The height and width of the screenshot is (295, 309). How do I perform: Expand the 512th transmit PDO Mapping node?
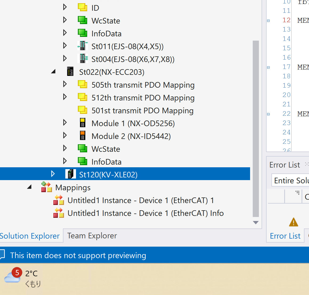(65, 97)
